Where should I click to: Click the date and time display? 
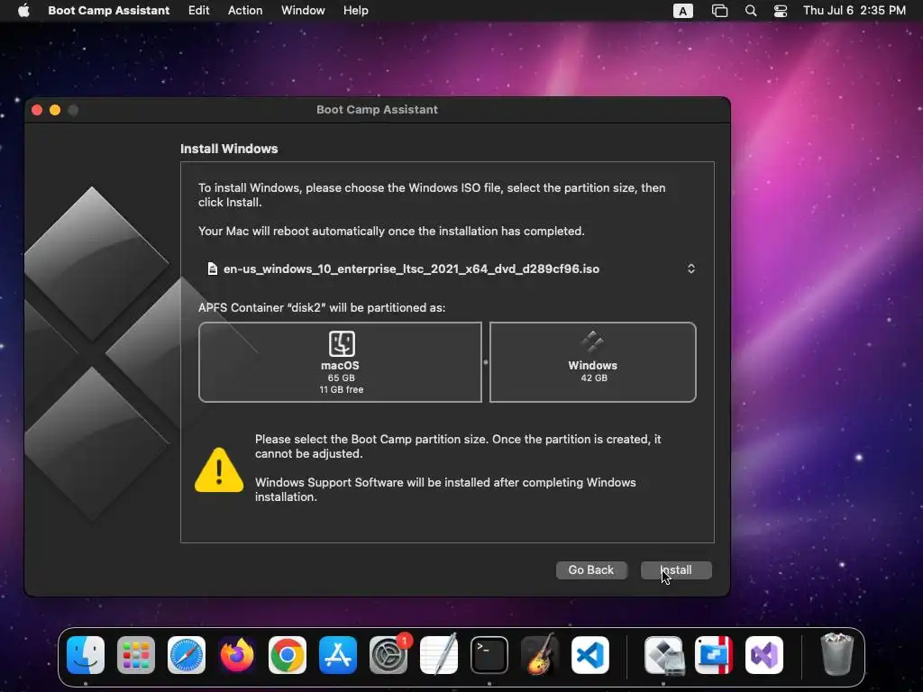point(854,11)
